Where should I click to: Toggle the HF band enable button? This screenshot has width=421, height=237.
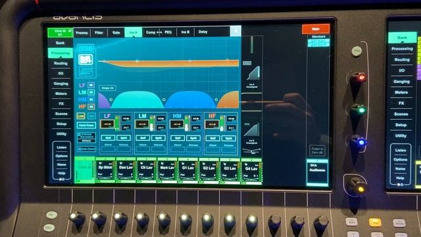tap(91, 107)
